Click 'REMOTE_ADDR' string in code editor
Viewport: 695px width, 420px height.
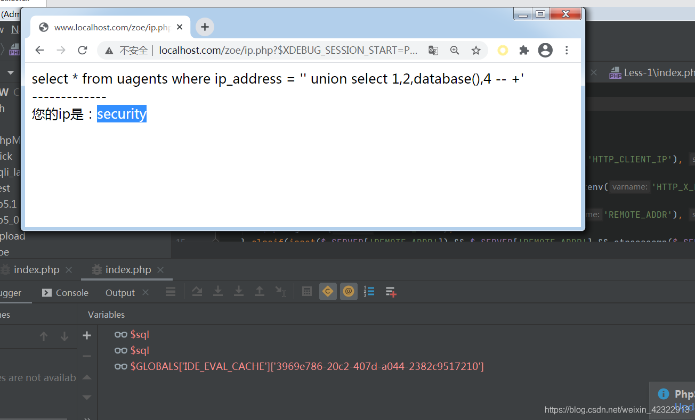(x=639, y=215)
